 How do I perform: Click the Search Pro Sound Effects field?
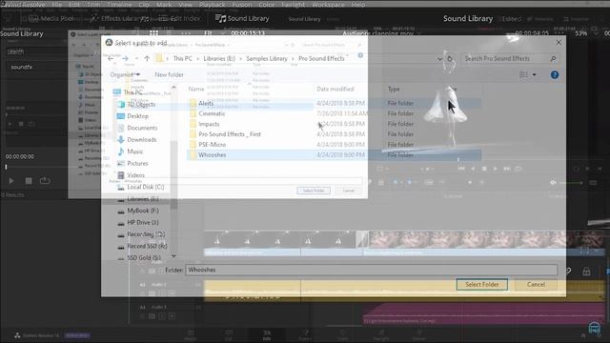(510, 58)
